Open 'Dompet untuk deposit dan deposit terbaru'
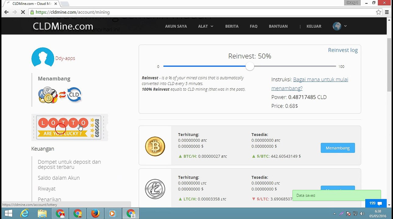Screen dimensions: 393x219 [x=69, y=165]
